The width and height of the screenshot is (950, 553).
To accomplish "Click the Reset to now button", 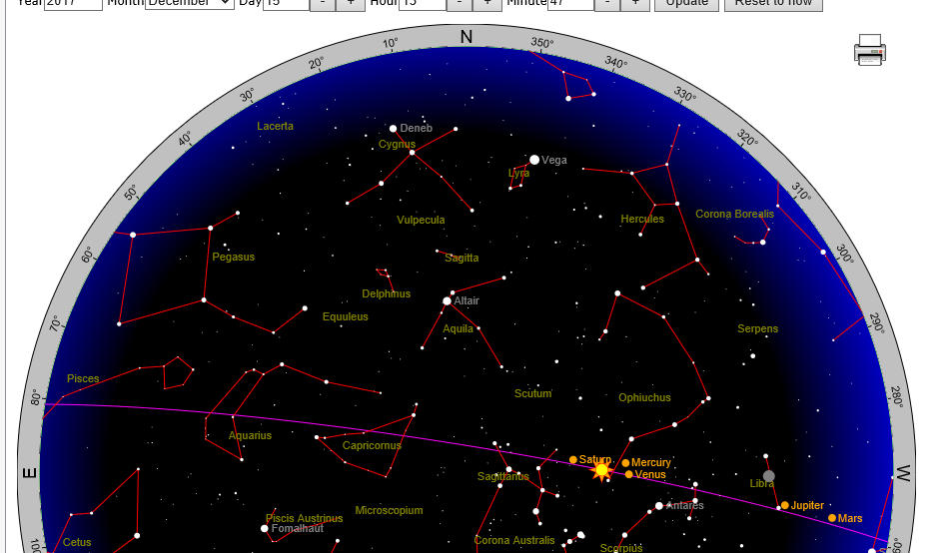I will click(773, 3).
